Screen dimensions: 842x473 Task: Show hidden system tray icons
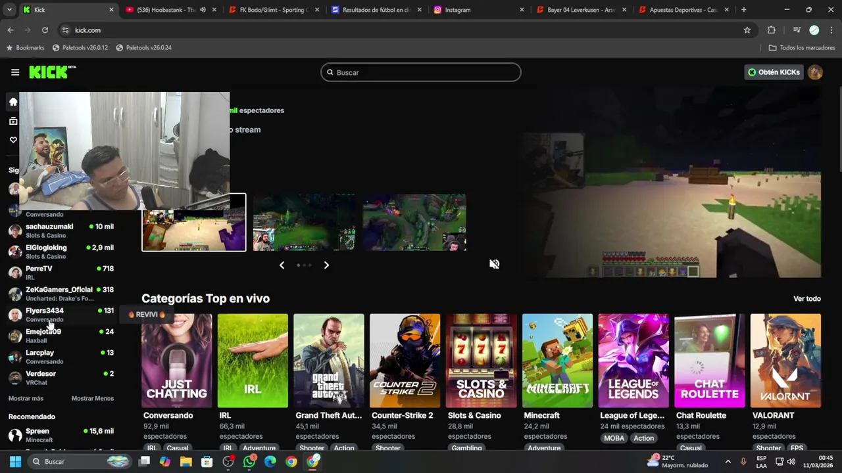coord(728,462)
